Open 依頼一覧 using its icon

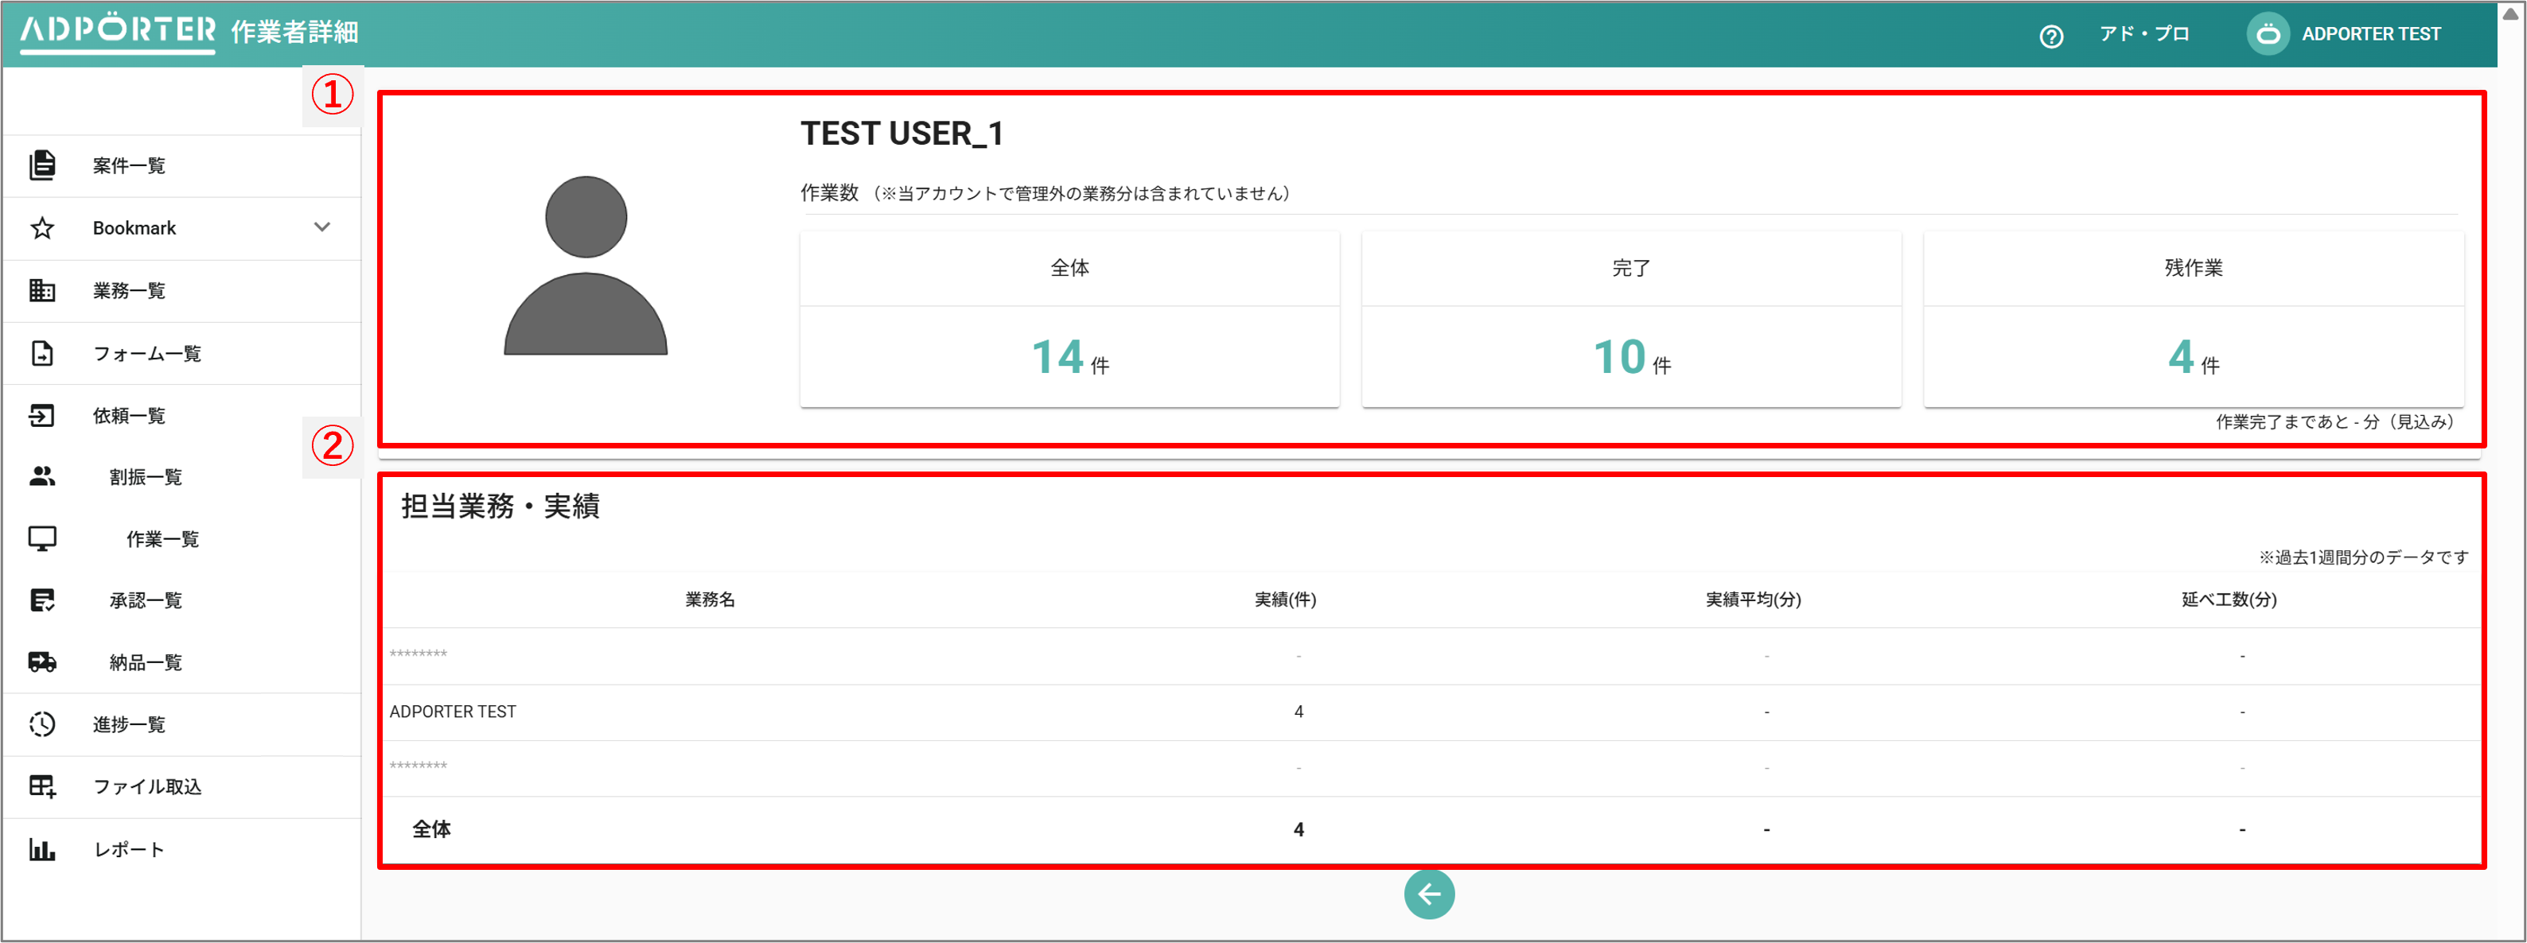pyautogui.click(x=41, y=414)
